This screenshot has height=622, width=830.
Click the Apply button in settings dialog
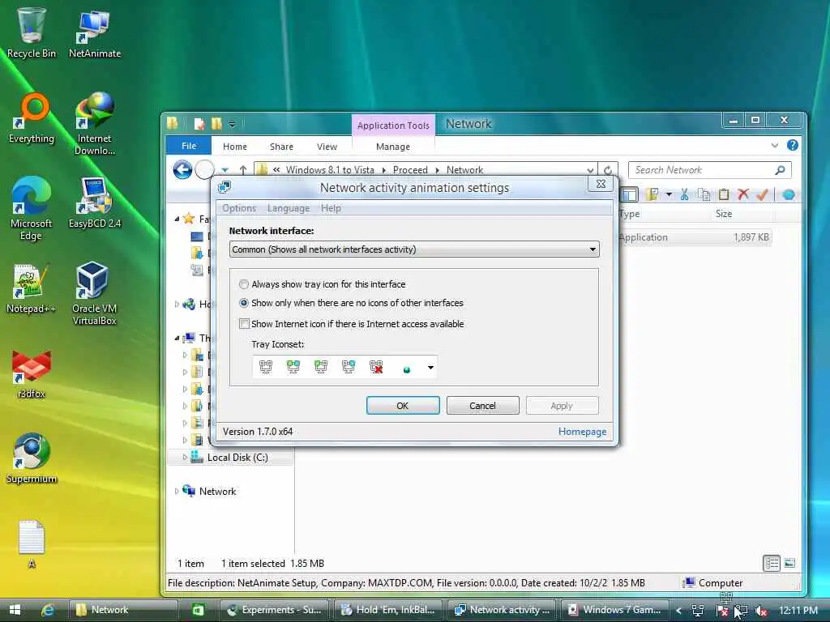[562, 406]
